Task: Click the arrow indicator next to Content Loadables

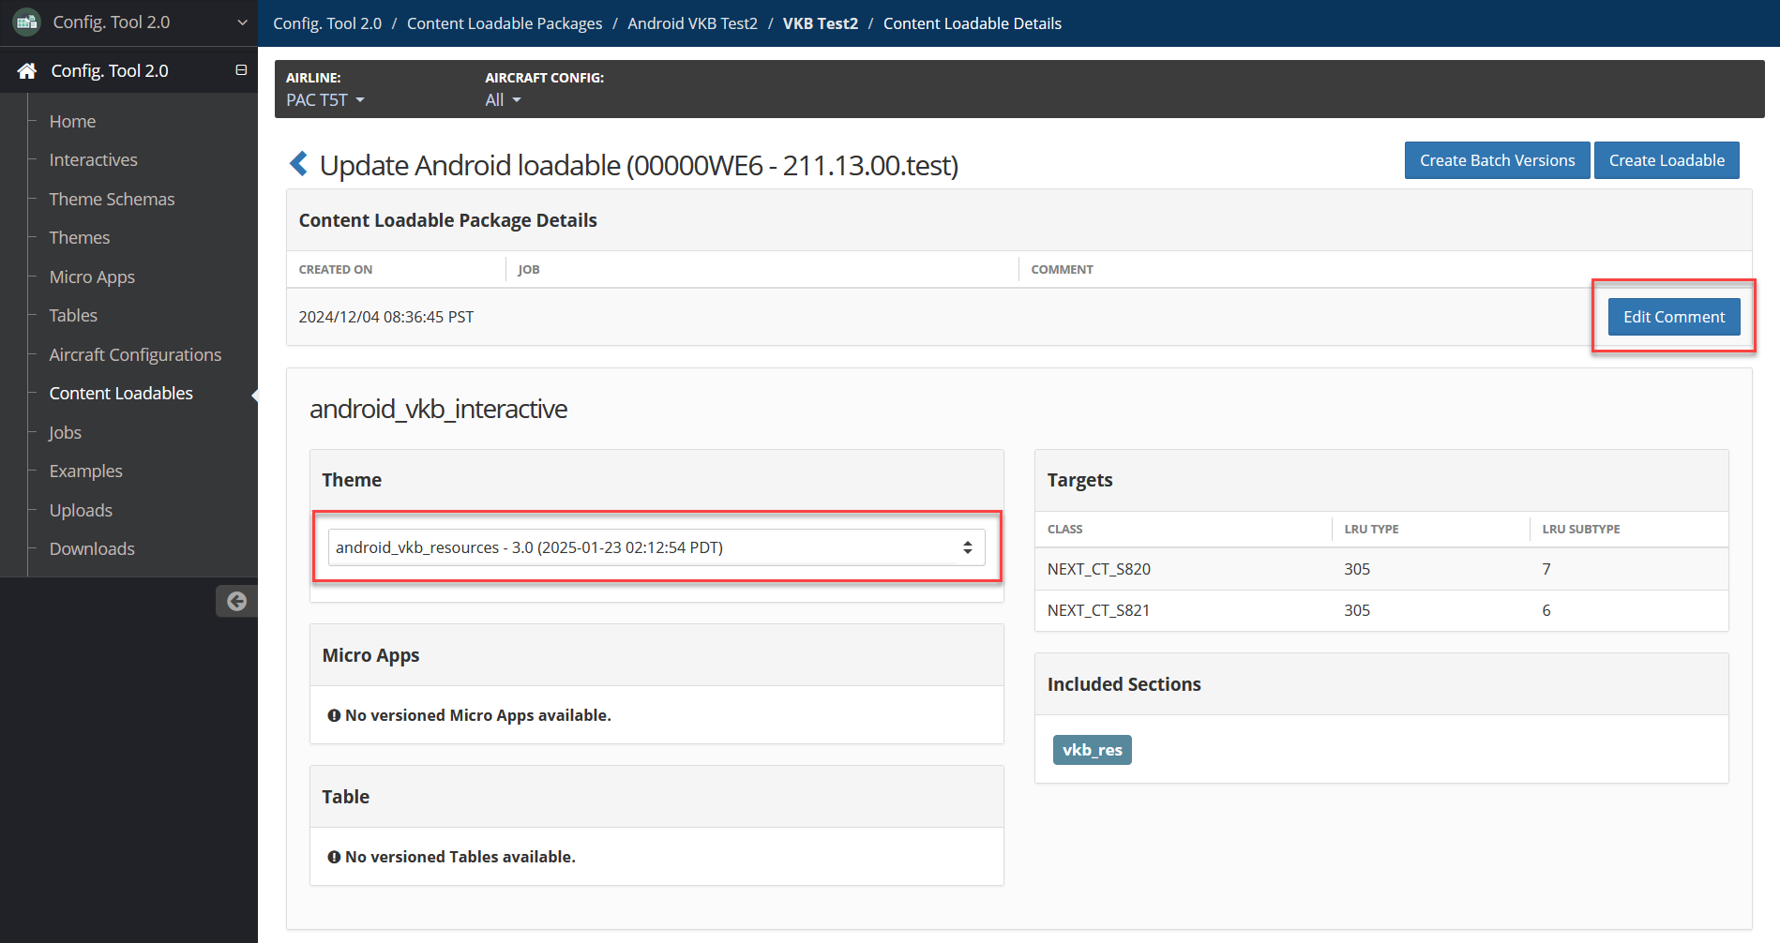Action: click(x=252, y=395)
